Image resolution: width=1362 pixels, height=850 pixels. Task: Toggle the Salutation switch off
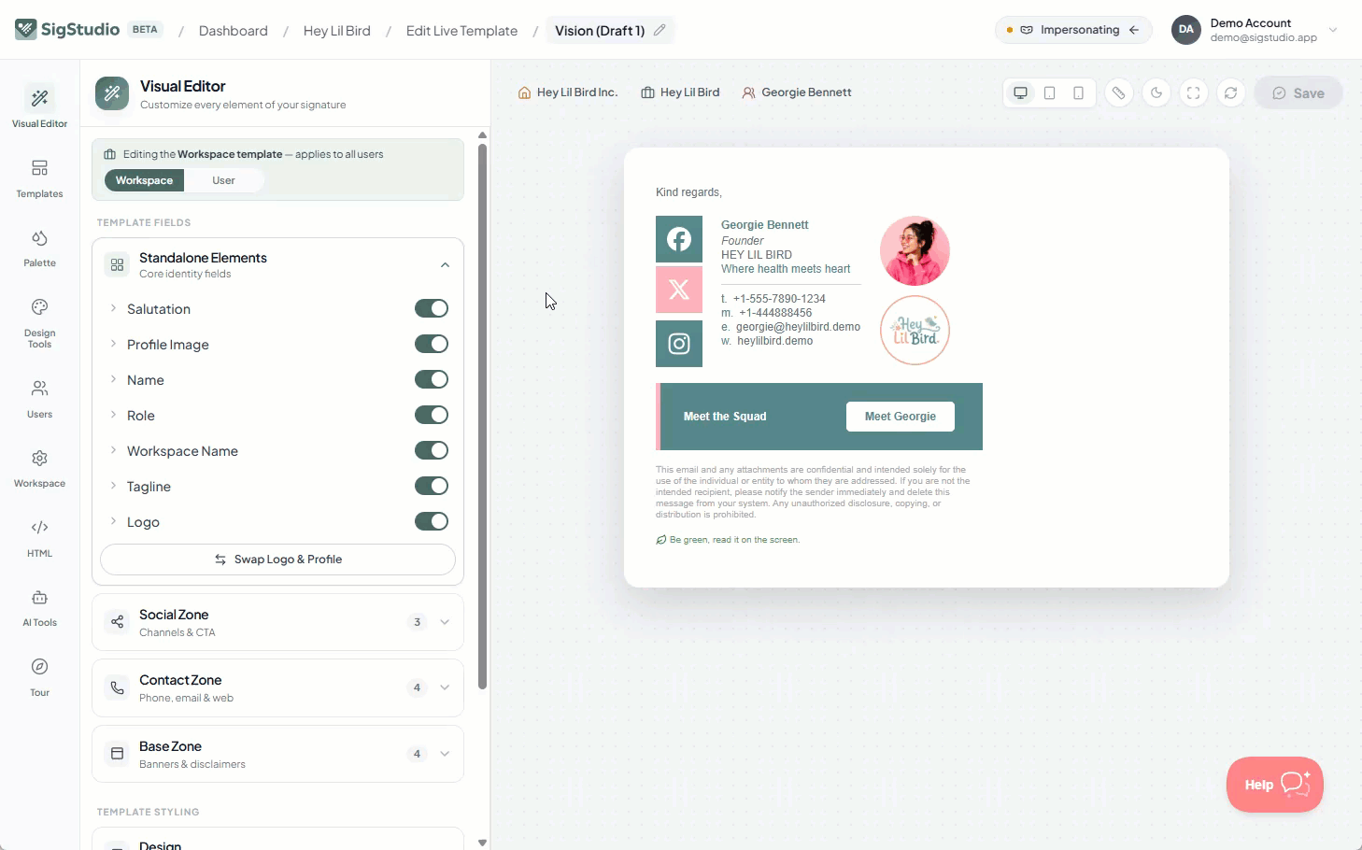432,308
